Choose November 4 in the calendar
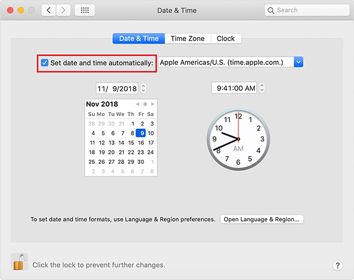This screenshot has width=354, height=280. tap(93, 133)
